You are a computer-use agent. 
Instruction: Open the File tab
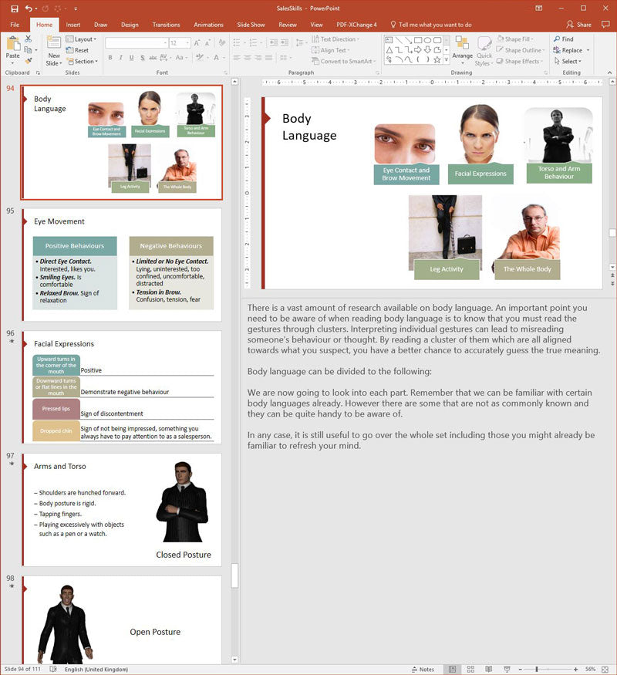[x=15, y=25]
